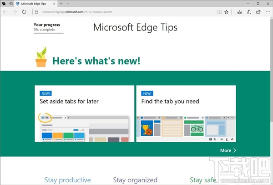The image size is (273, 185).
Task: View site security lock info
Action: [36, 12]
